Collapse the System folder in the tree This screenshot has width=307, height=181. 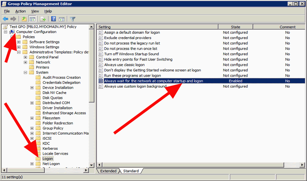tap(26, 72)
